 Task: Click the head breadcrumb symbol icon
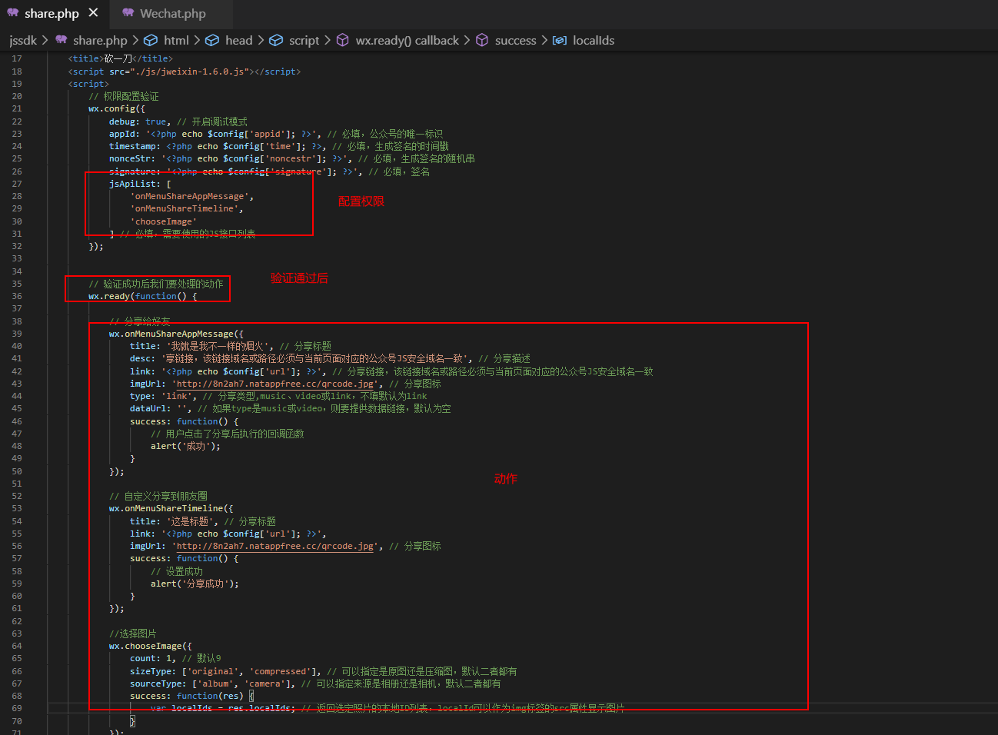pyautogui.click(x=212, y=40)
